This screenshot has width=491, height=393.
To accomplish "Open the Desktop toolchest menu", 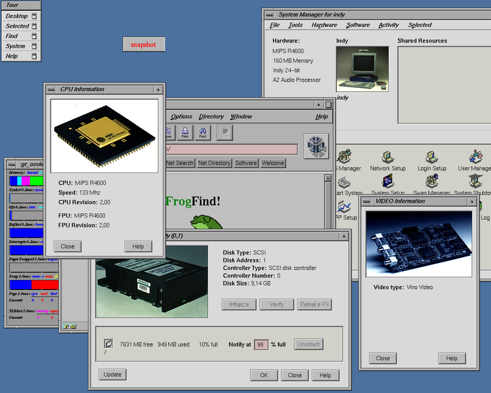I will (x=17, y=16).
